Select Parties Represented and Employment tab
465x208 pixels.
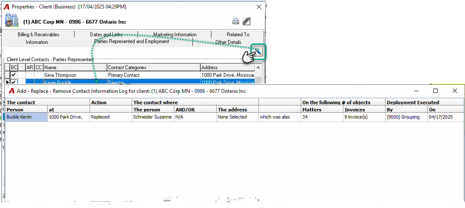pos(132,41)
